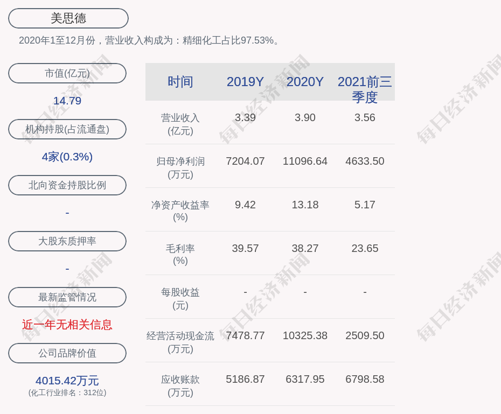
Task: Select revenue value 3.39
Action: tap(246, 117)
